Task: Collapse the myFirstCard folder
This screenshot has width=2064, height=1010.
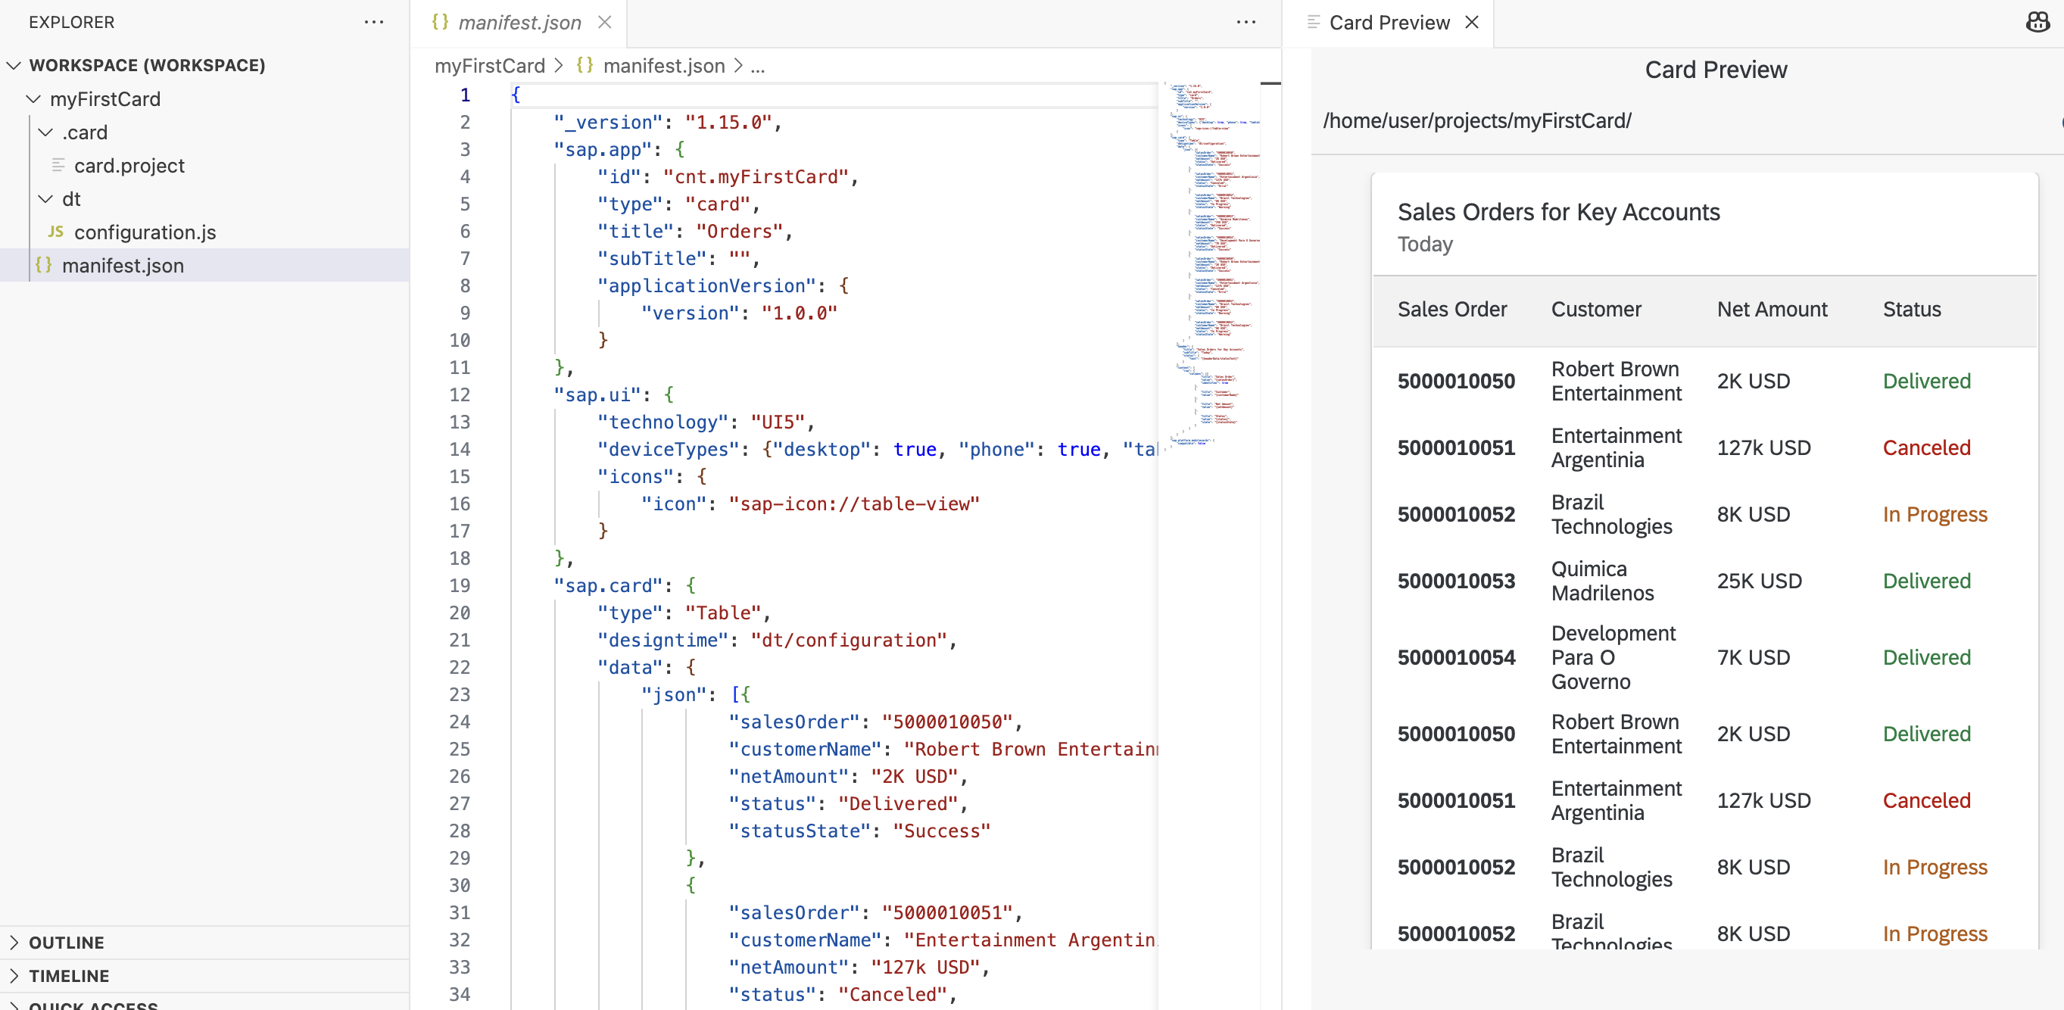Action: (x=32, y=98)
